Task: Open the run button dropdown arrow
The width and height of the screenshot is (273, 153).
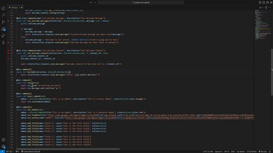Action: click(263, 8)
